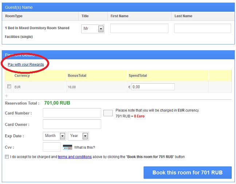Accept the terms and conditions checkbox
Image resolution: width=236 pixels, height=184 pixels.
click(7, 157)
